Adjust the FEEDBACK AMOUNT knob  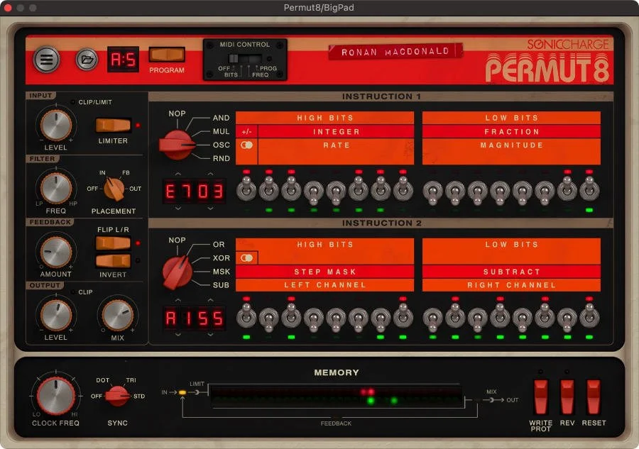[56, 252]
